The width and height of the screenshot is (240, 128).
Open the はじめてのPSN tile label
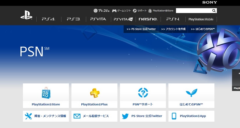tap(191, 104)
